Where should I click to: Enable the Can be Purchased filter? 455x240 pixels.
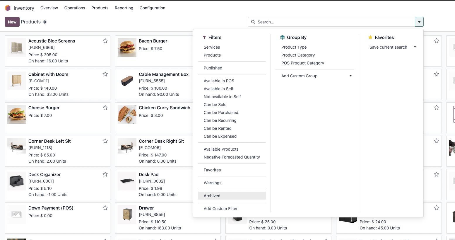[232, 113]
